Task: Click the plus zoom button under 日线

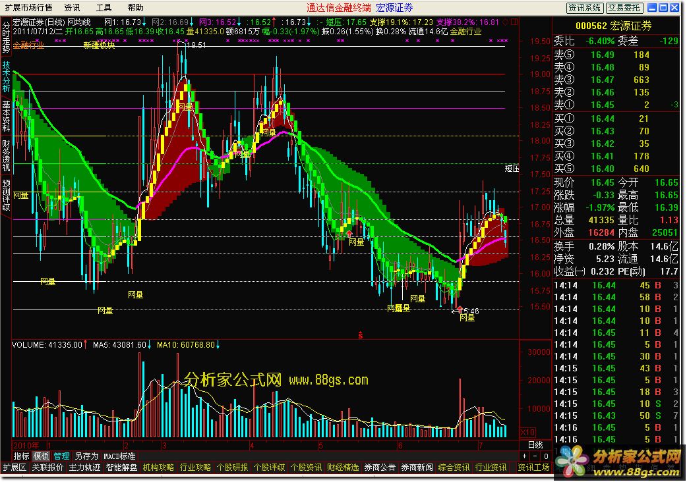Action: (x=524, y=456)
